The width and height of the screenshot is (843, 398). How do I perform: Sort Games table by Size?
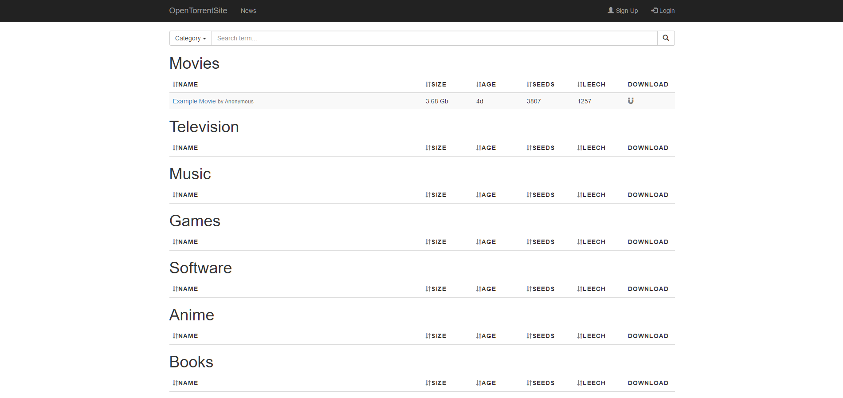point(436,242)
